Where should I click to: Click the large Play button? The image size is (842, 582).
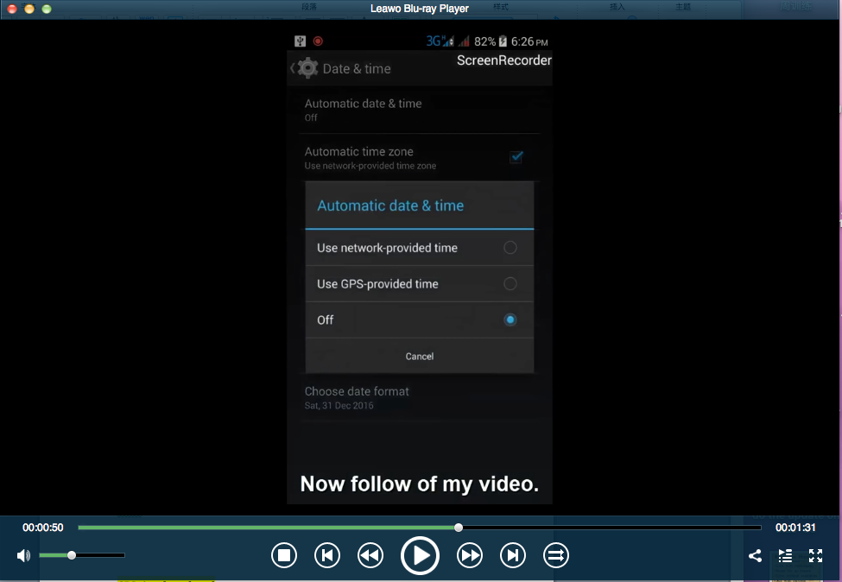click(420, 555)
